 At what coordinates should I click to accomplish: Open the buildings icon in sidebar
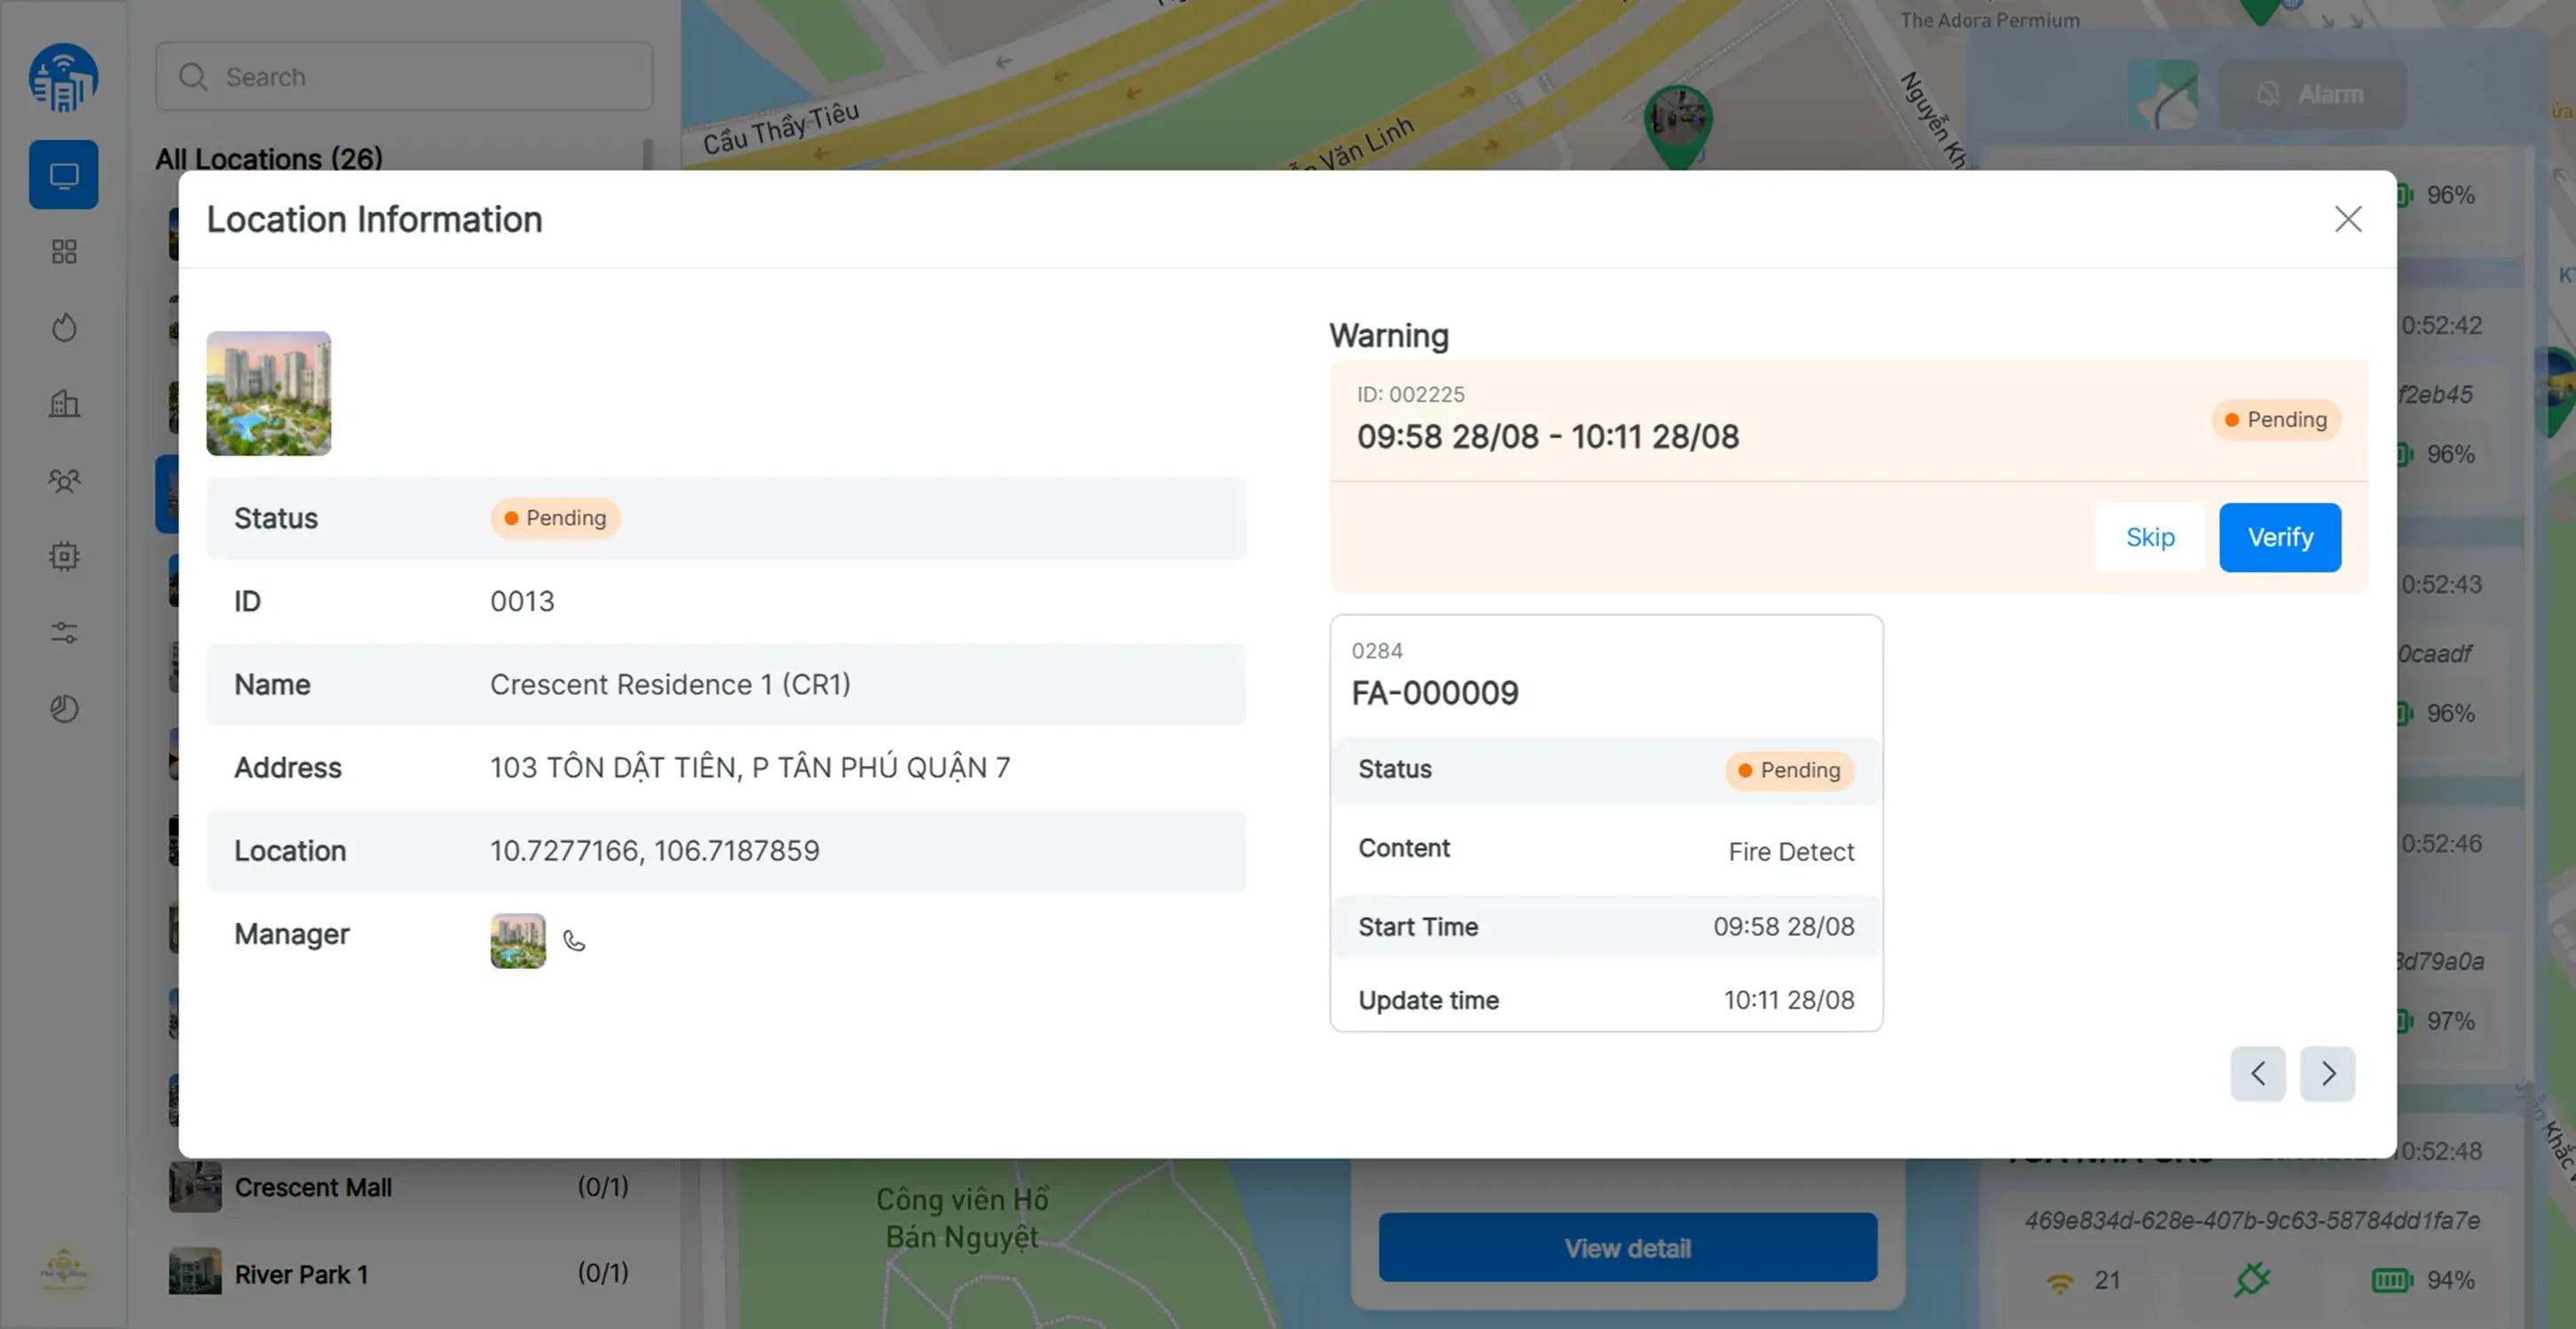(64, 403)
